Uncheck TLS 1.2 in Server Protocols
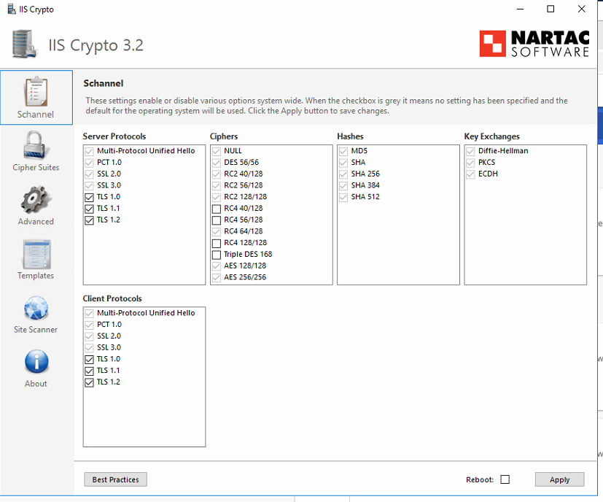The image size is (603, 502). click(88, 220)
